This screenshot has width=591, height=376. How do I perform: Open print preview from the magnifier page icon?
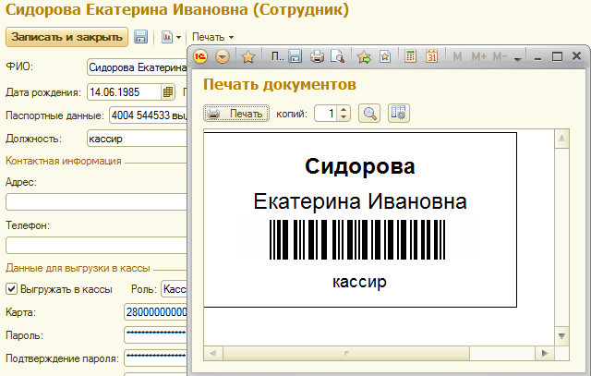tap(337, 57)
